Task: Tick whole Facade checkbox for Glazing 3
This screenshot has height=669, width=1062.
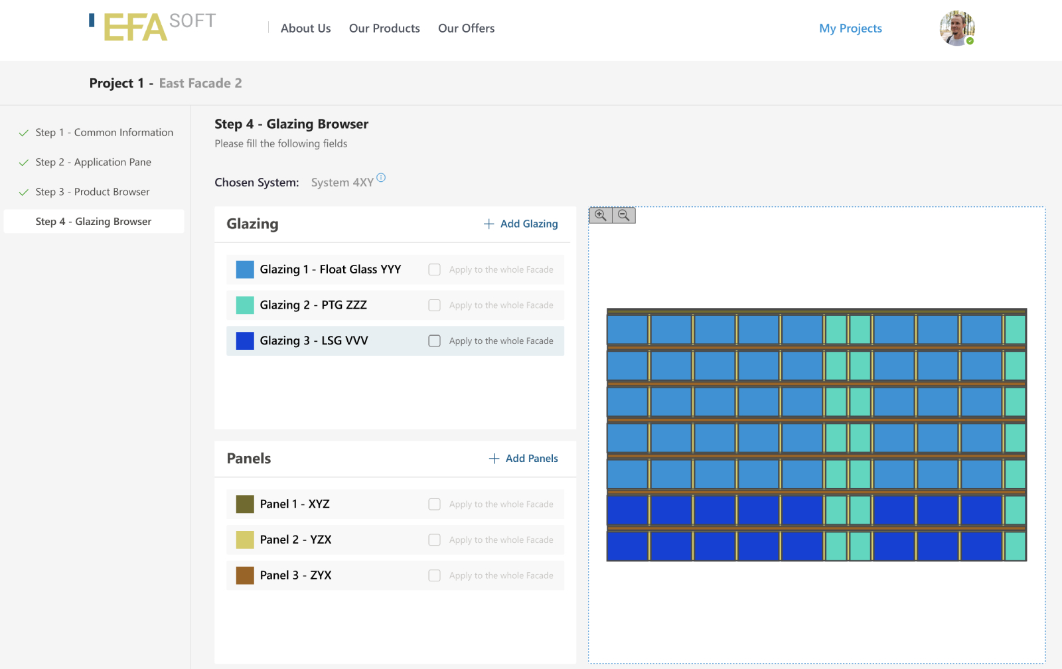Action: 434,340
